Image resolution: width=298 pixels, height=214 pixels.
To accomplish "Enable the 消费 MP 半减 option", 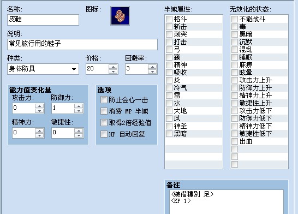I will (x=104, y=111).
